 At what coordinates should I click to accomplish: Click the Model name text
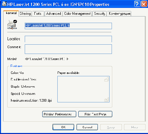coord(47,59)
